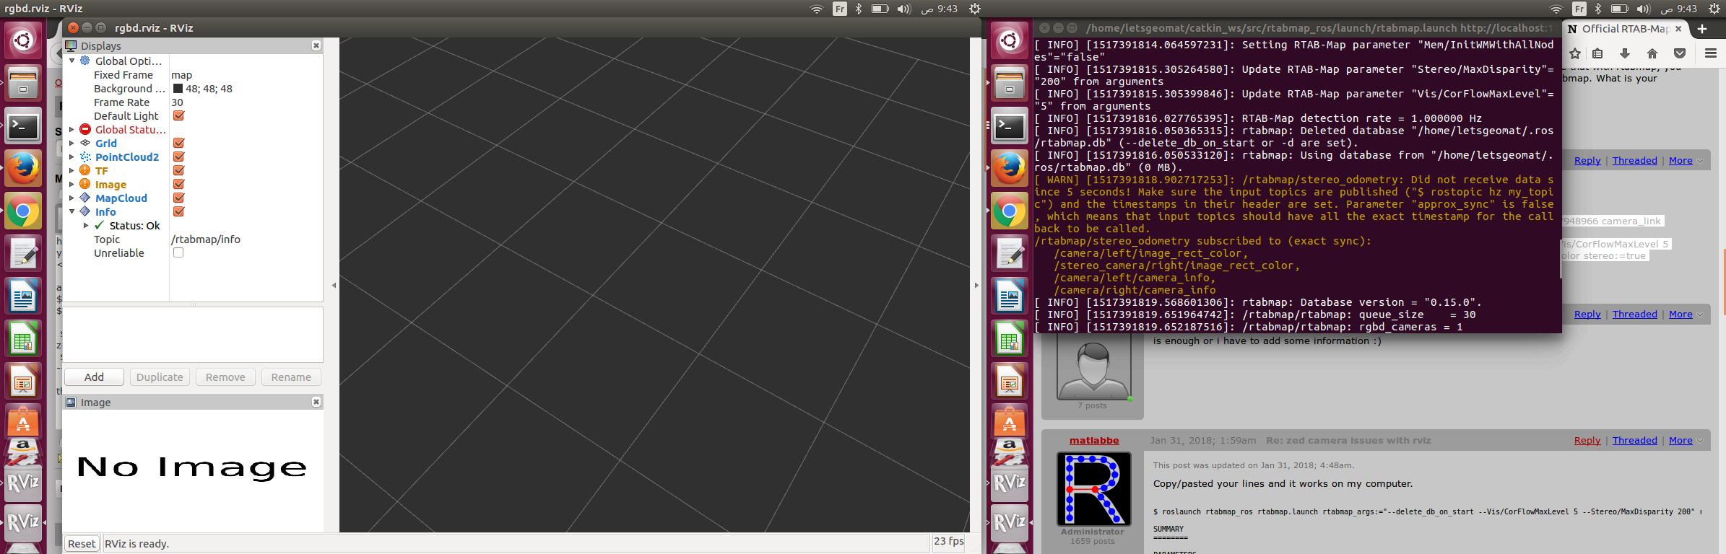Screen dimensions: 1726x554
Task: Close the Displays panel with its X icon
Action: coord(316,45)
